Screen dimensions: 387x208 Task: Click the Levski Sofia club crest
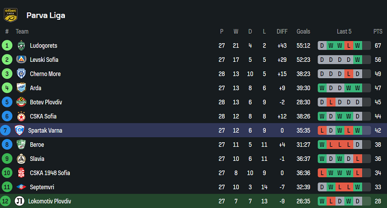click(x=21, y=60)
